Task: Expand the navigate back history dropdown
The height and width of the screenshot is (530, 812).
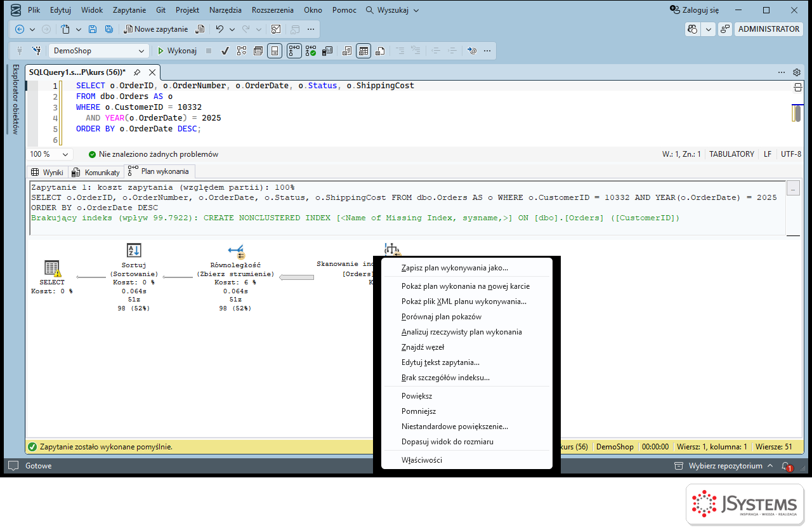Action: click(33, 29)
